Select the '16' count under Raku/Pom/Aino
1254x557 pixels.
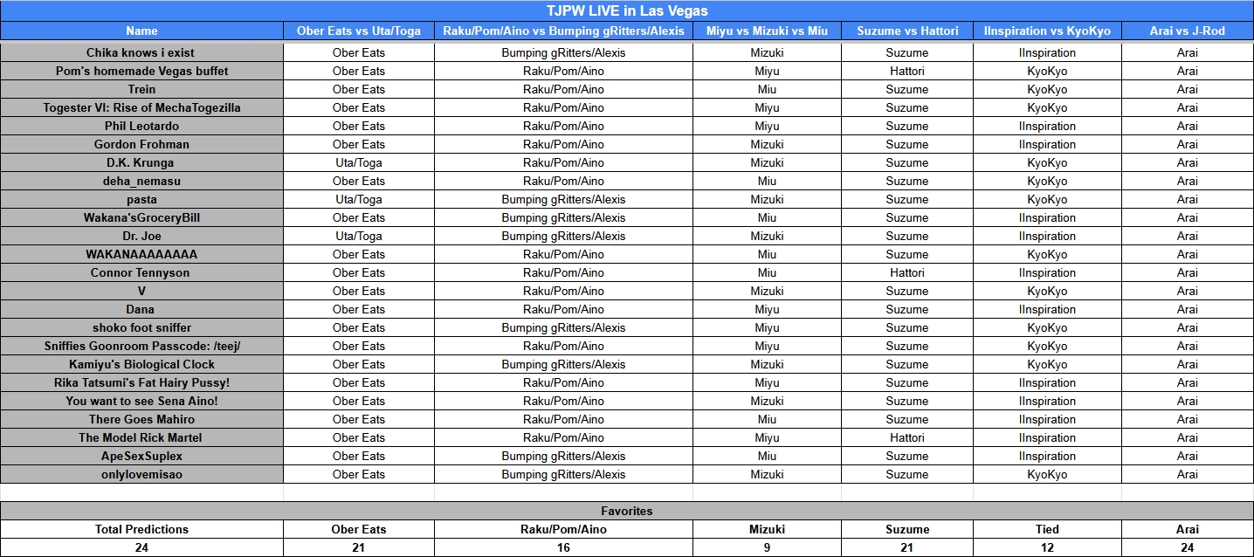pos(563,547)
